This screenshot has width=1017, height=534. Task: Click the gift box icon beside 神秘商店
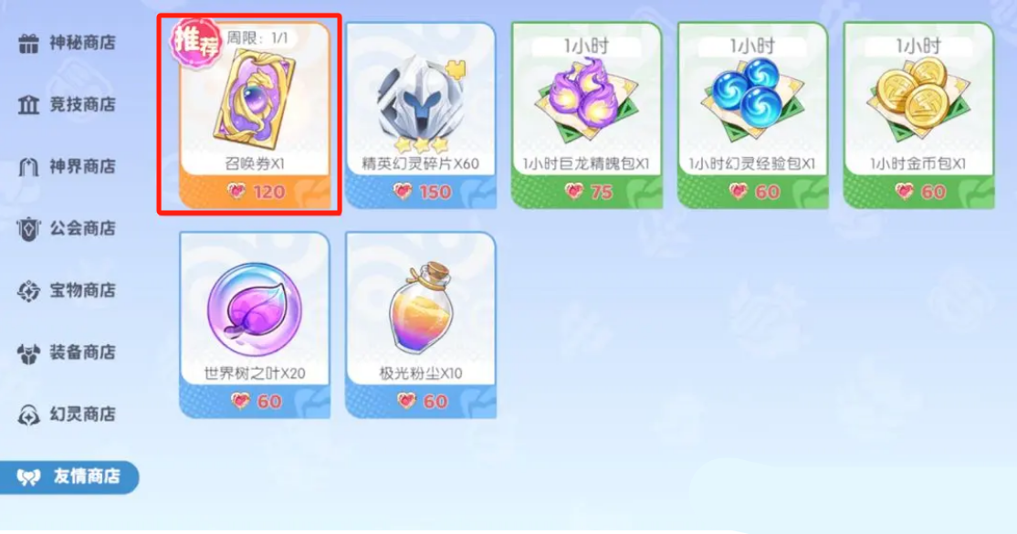click(x=28, y=44)
